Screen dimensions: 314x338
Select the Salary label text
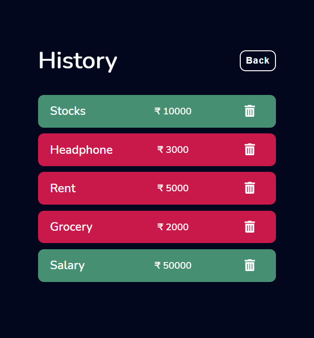tap(68, 265)
